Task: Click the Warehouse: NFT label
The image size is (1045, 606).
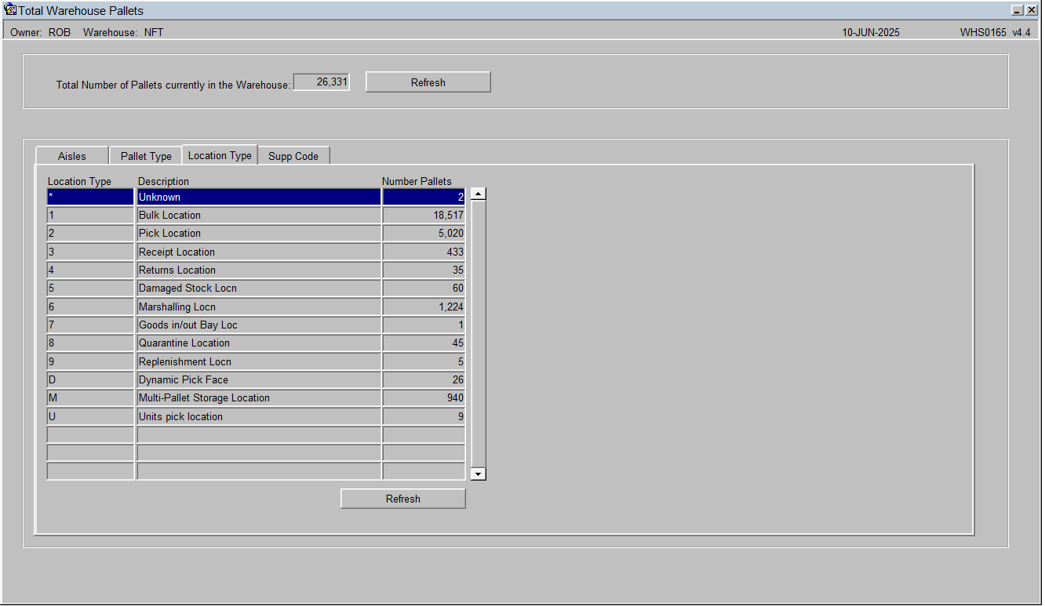Action: pos(123,32)
